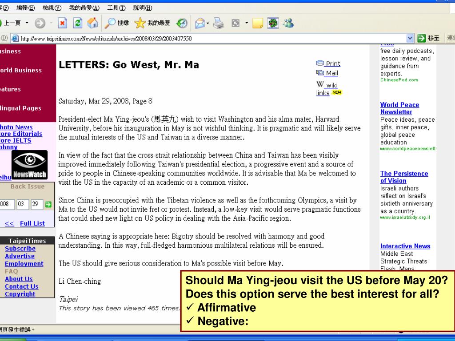Open The Persistence of Vision ad link

click(404, 177)
